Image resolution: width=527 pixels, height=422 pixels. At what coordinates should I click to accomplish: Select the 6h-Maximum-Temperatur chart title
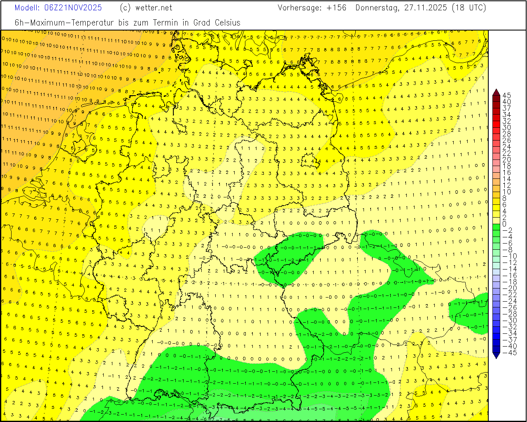127,23
